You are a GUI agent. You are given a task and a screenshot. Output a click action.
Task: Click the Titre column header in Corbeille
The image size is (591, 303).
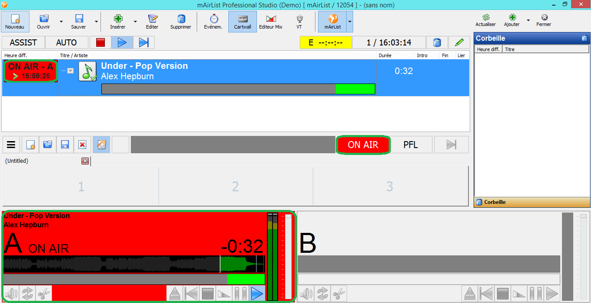pos(546,49)
